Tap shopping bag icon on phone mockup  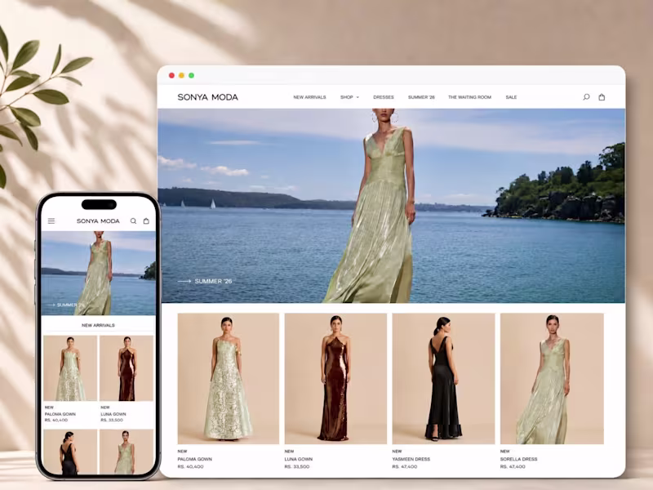(x=146, y=220)
